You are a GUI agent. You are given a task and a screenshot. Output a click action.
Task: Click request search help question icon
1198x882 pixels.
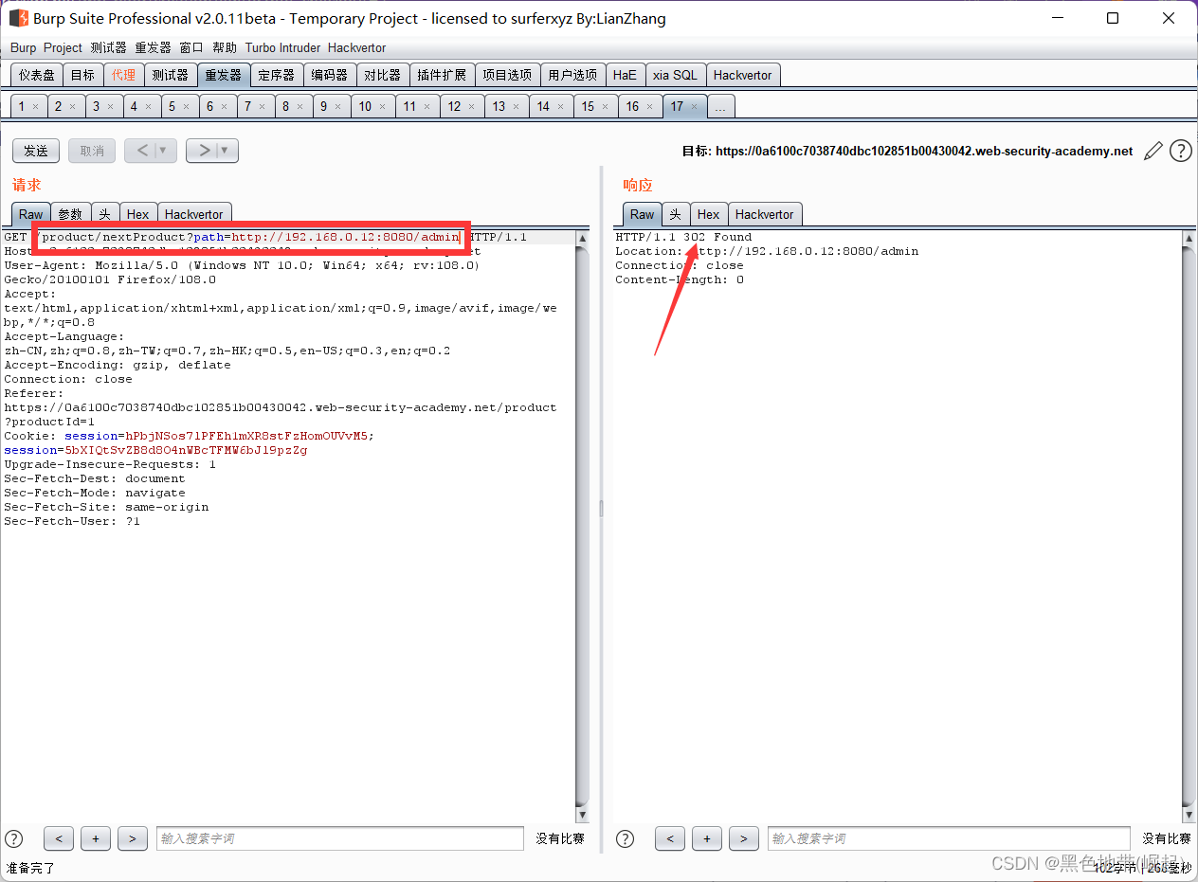[14, 838]
